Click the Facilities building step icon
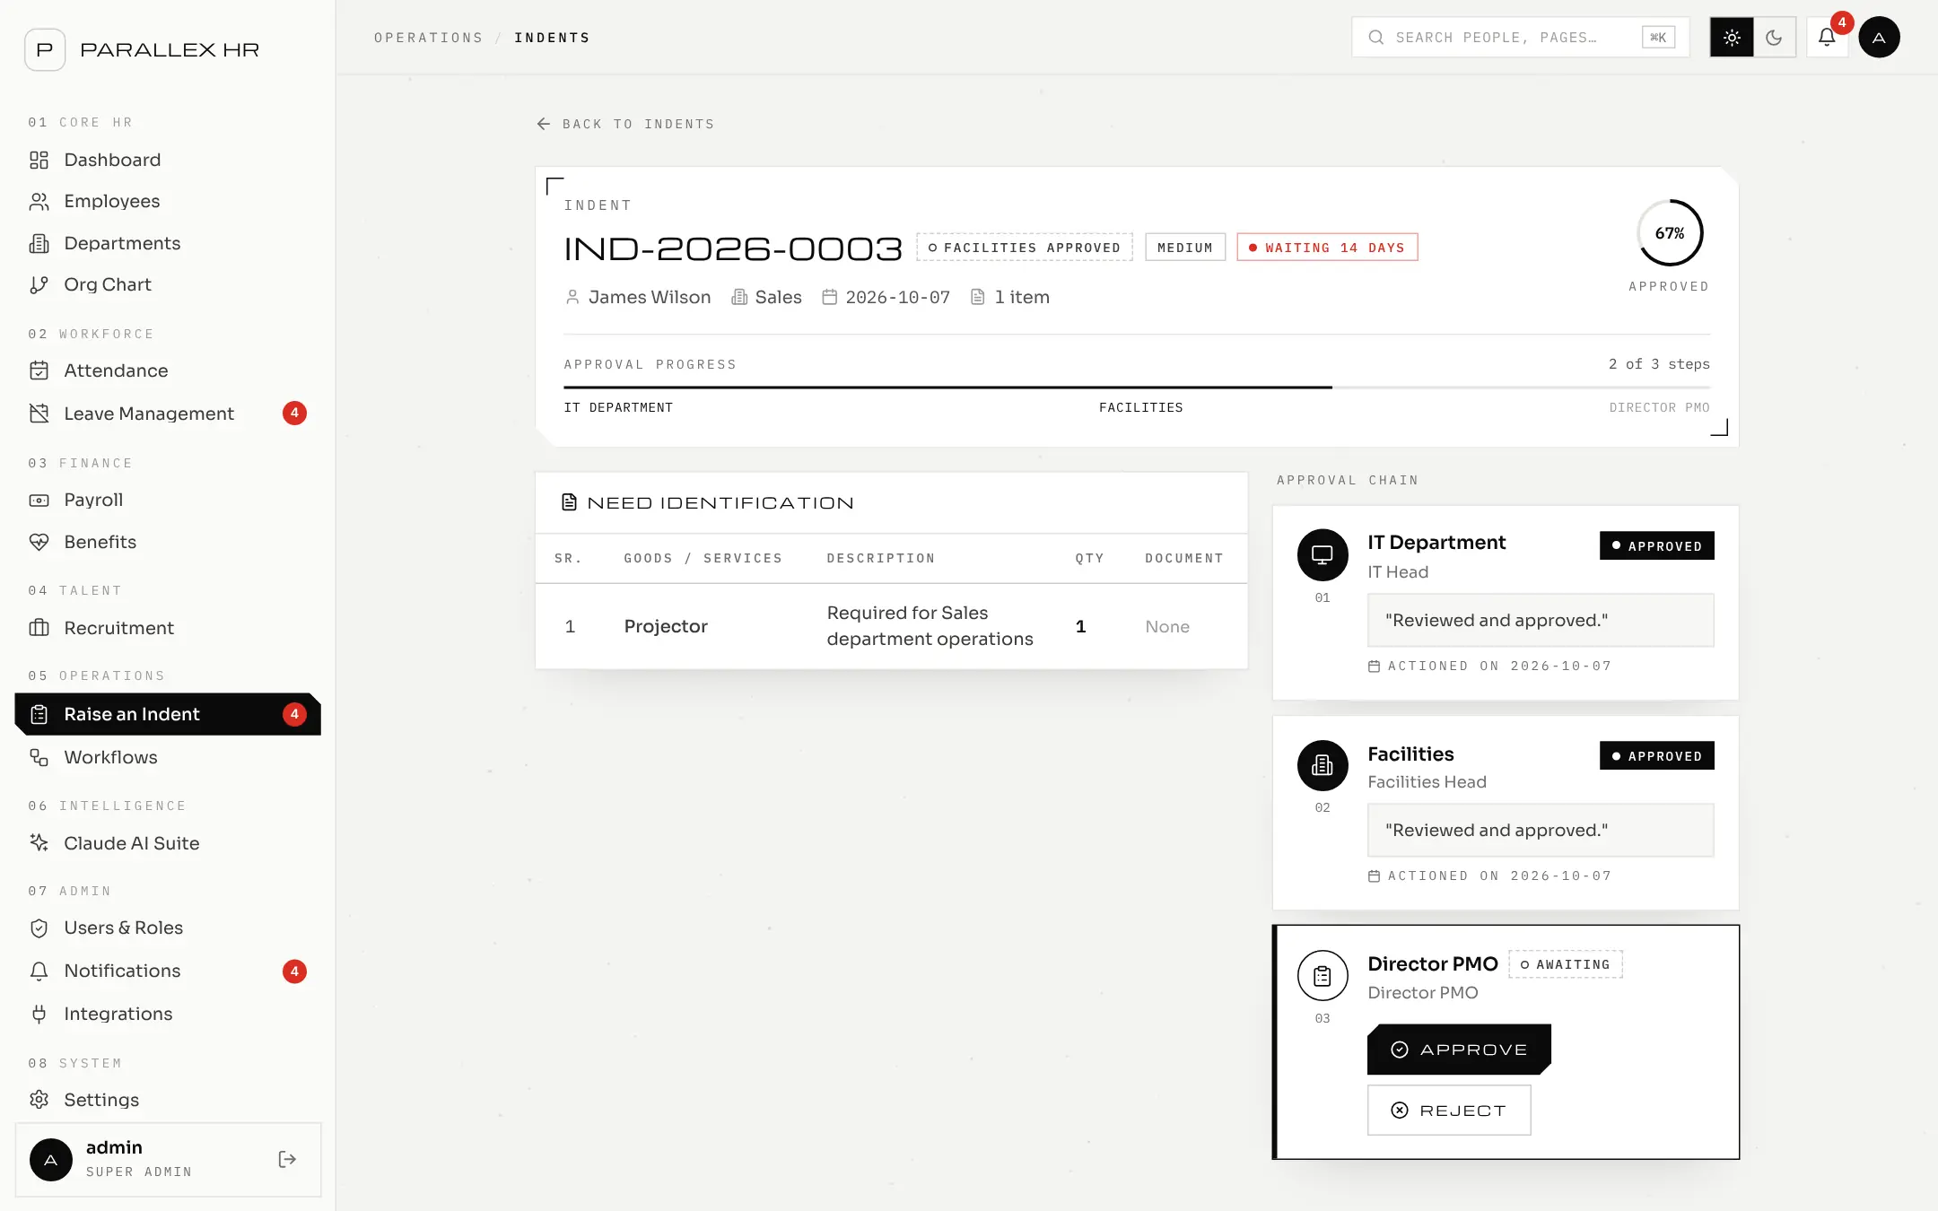 [1323, 764]
